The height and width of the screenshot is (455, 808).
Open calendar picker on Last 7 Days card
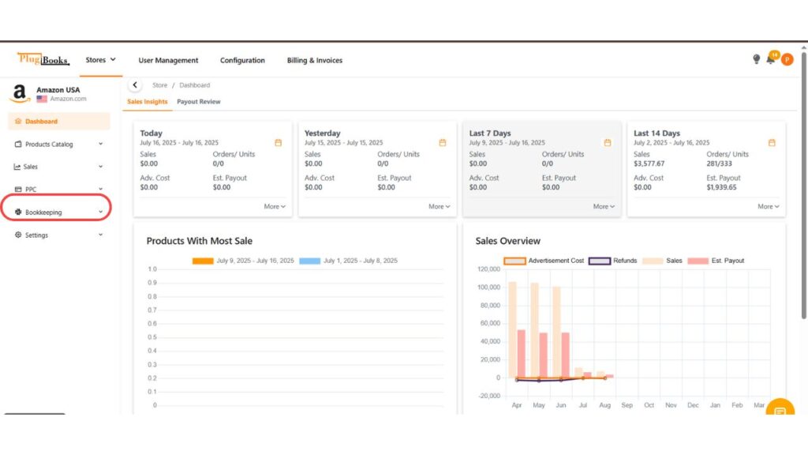[608, 143]
